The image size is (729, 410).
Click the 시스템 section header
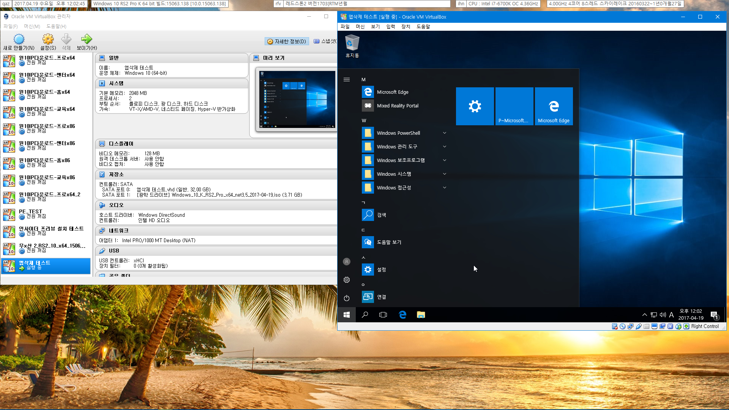172,83
